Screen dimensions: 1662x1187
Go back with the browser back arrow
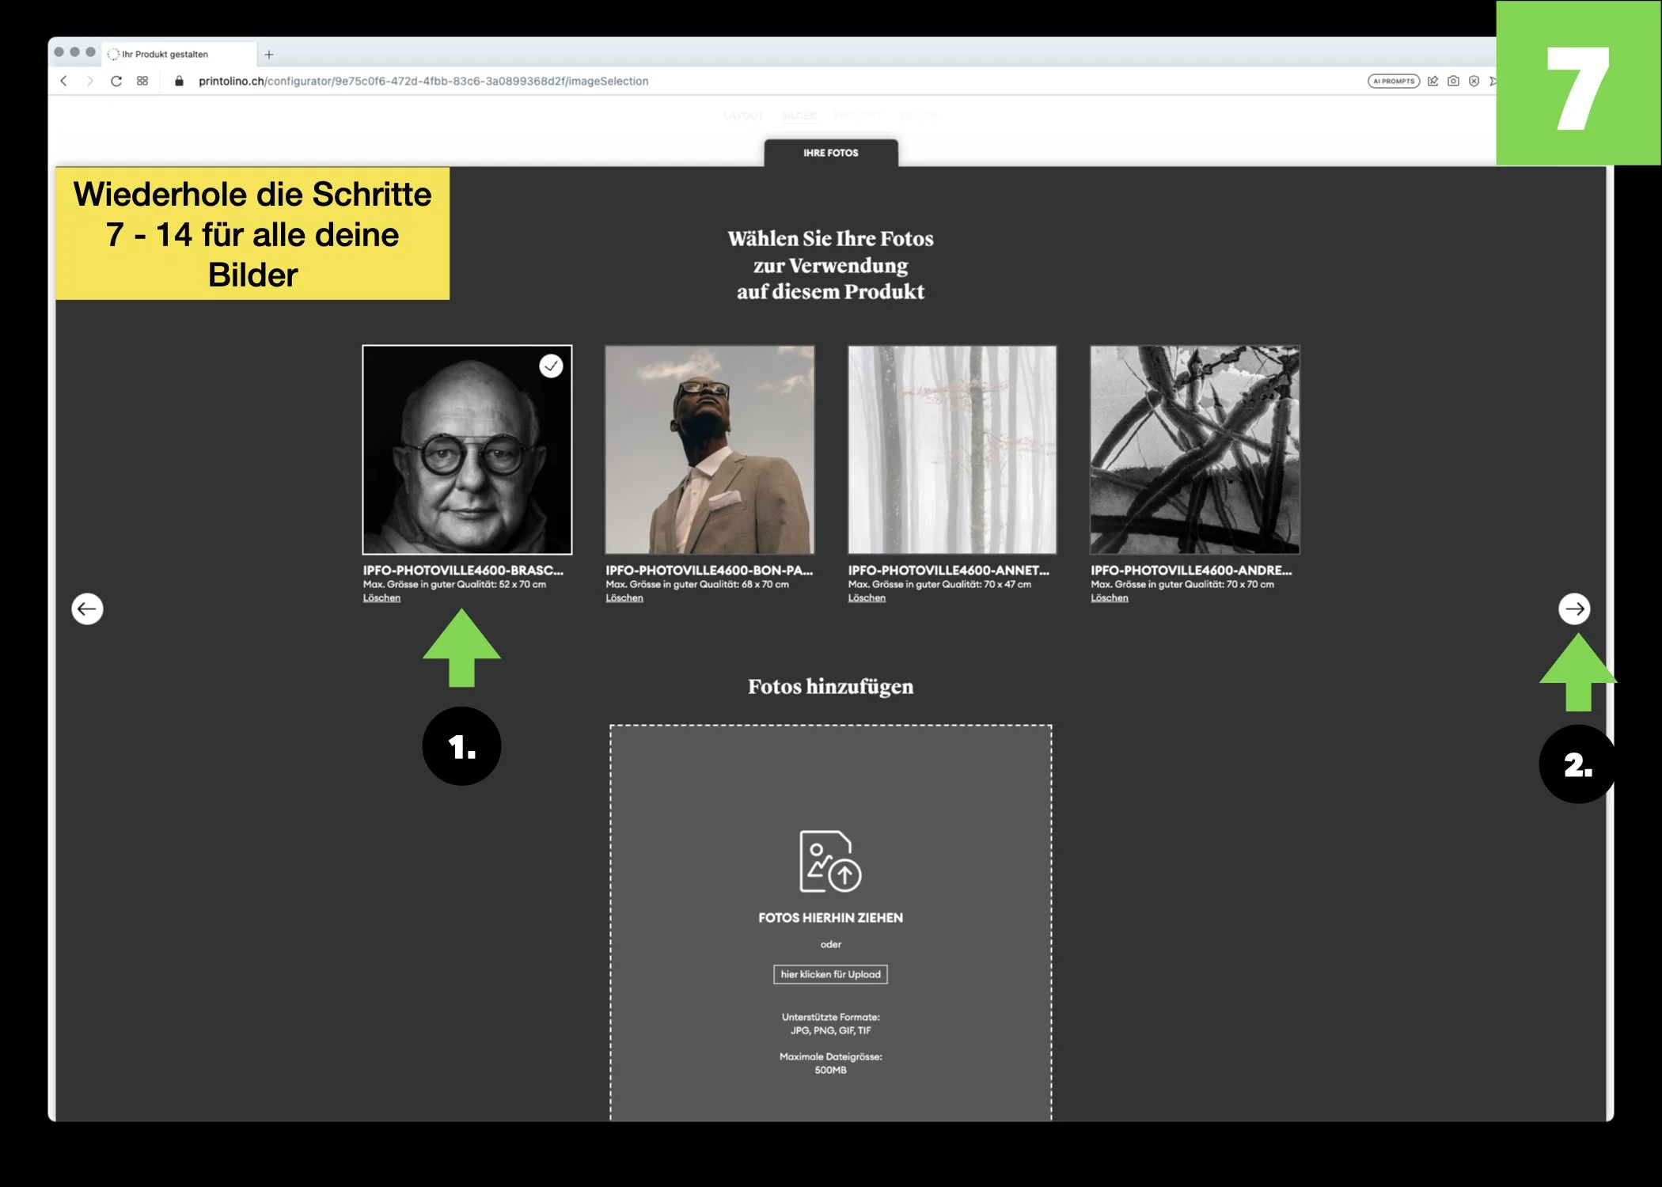pyautogui.click(x=64, y=81)
